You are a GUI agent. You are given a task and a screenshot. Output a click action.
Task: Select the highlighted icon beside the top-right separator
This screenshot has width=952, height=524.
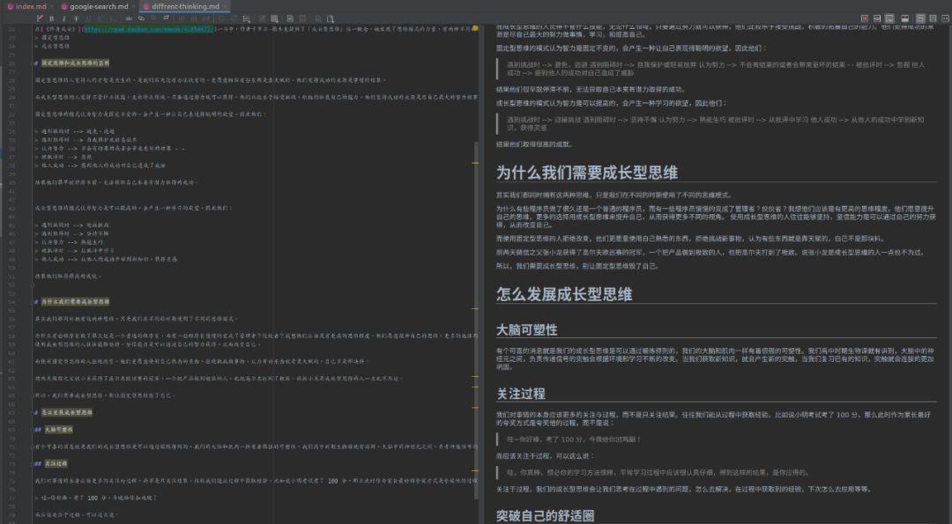920,18
